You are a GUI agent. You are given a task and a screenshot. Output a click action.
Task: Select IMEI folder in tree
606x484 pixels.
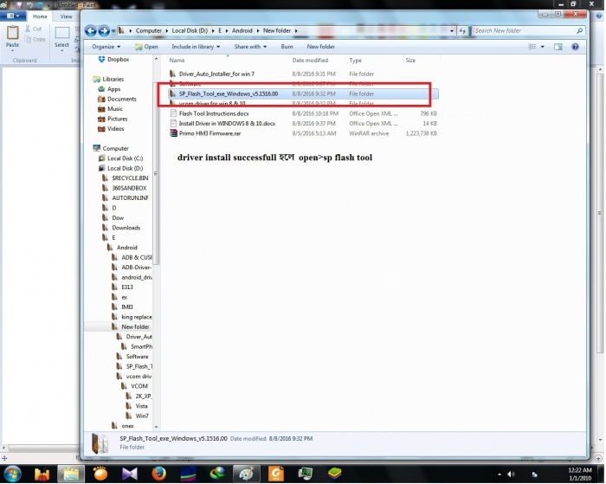click(123, 307)
